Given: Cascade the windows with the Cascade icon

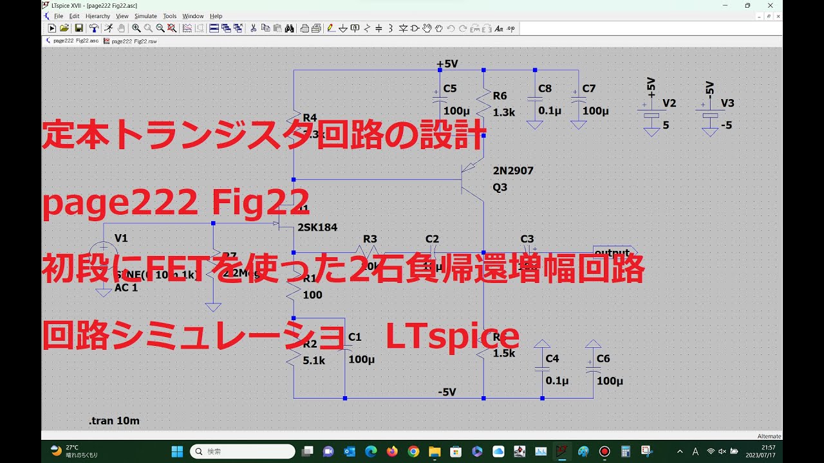Looking at the screenshot, I should point(226,28).
